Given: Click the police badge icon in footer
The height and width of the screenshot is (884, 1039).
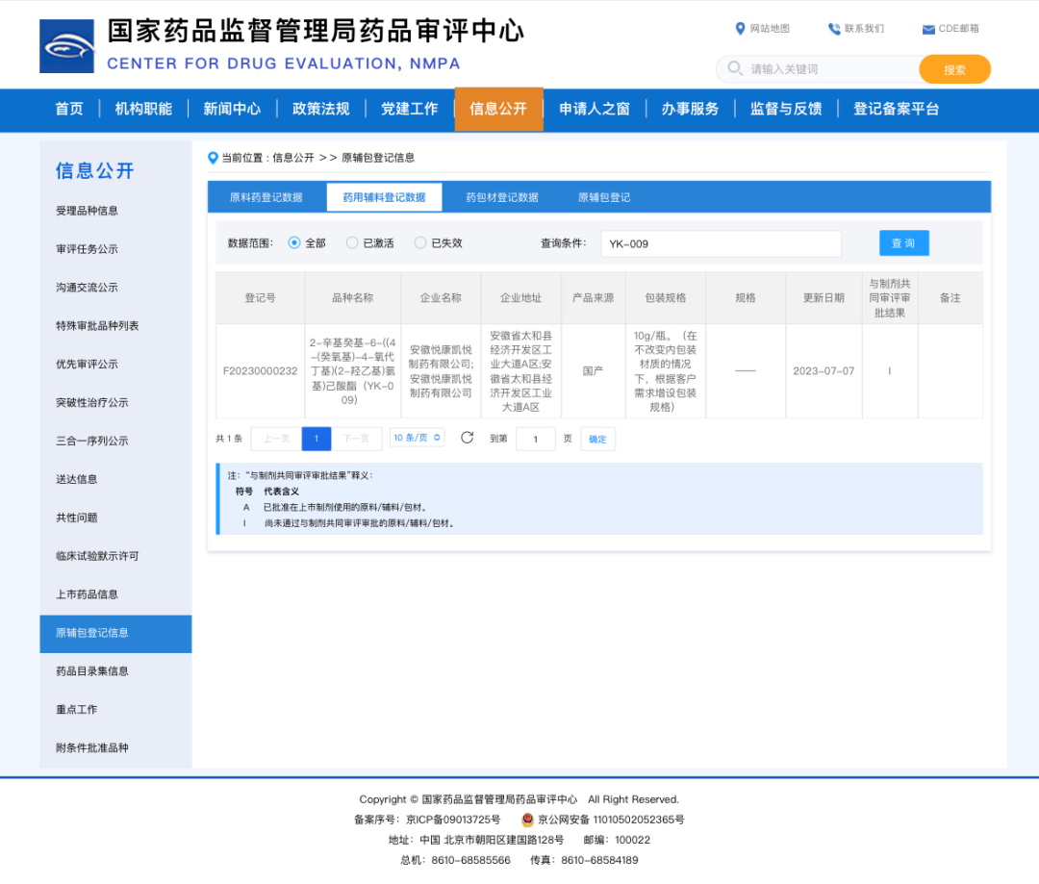Looking at the screenshot, I should (x=527, y=820).
